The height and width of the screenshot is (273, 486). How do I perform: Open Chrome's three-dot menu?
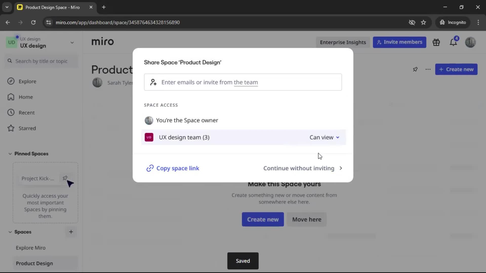point(478,22)
